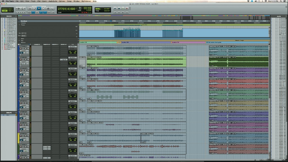Enable Slip edit mode

click(x=4, y=11)
